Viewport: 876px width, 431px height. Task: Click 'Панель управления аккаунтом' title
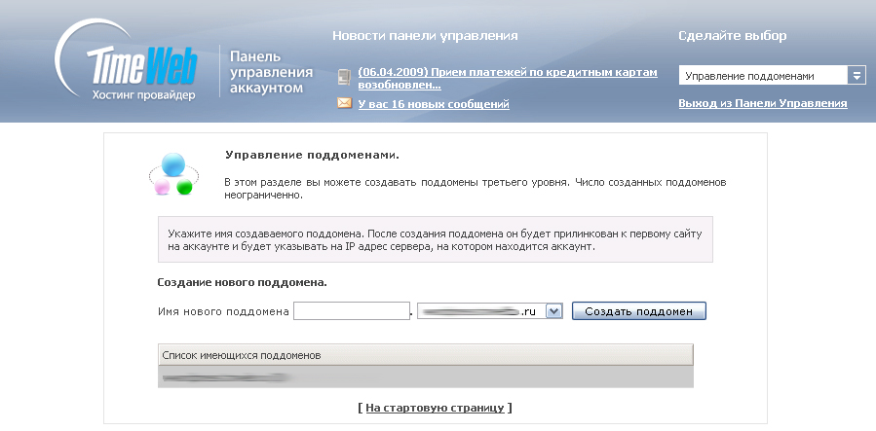[271, 72]
